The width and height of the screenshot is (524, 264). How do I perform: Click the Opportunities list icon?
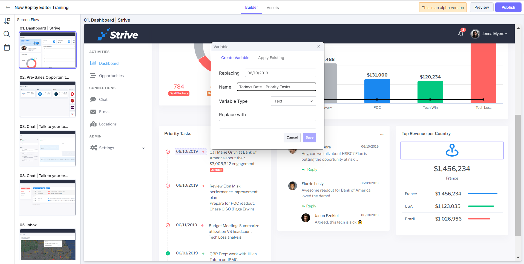(93, 75)
